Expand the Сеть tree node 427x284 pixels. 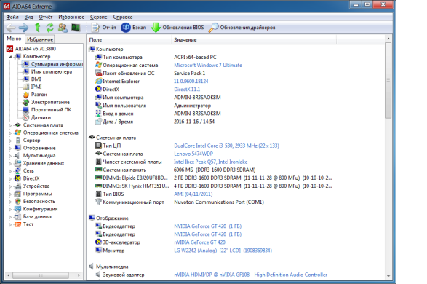[x=10, y=171]
